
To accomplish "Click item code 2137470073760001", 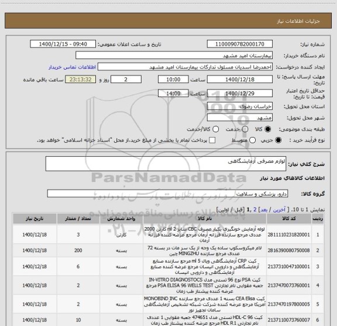I will click(289, 286).
